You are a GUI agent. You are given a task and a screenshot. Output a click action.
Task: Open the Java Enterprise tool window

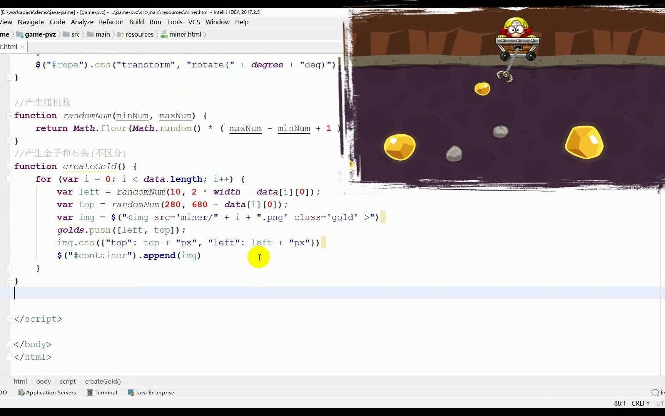coord(151,393)
